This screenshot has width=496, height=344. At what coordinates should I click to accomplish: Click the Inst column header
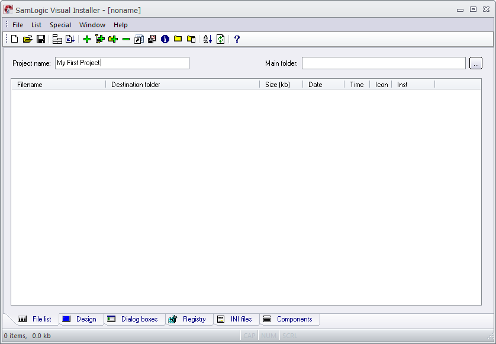pos(414,85)
